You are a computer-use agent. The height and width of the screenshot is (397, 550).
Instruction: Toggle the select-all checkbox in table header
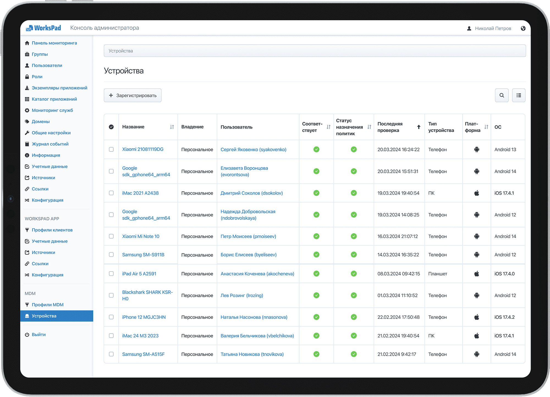click(x=111, y=127)
